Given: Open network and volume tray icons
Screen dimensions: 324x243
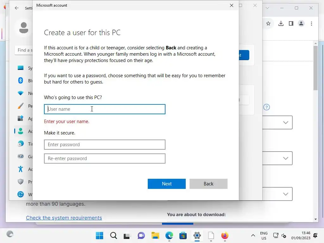Looking at the screenshot, I should pyautogui.click(x=280, y=235).
